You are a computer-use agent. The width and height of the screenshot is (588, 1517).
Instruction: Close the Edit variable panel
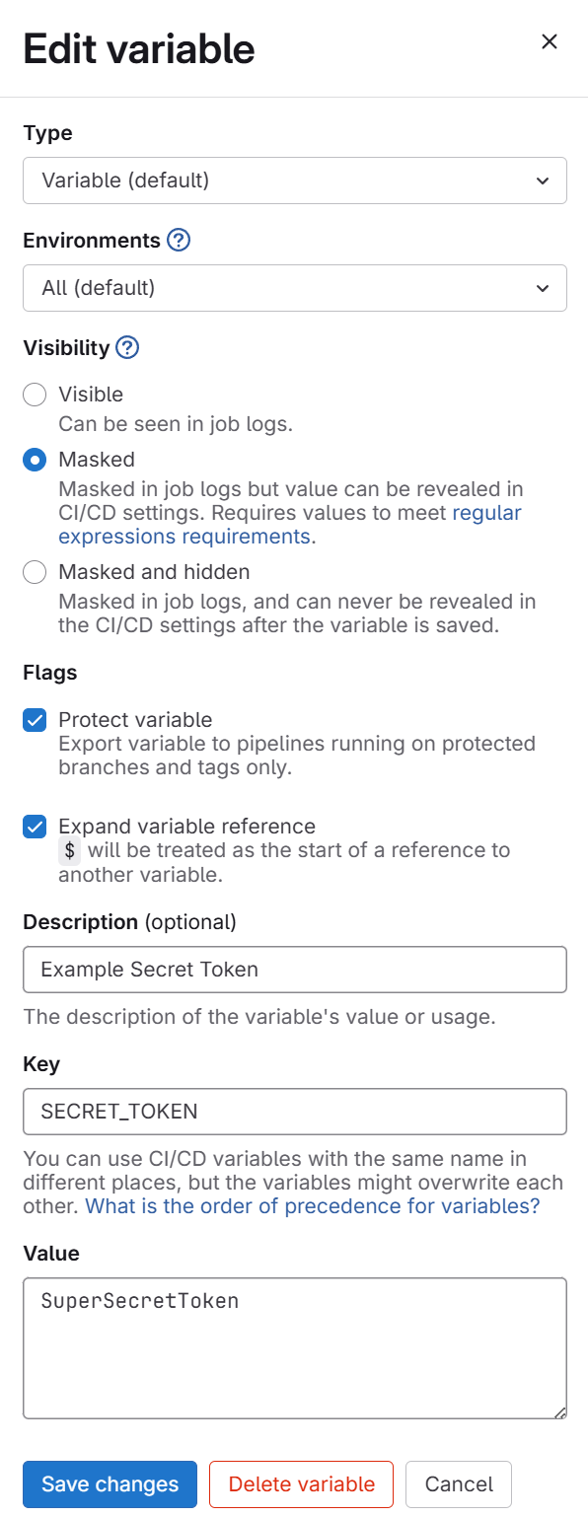point(550,41)
